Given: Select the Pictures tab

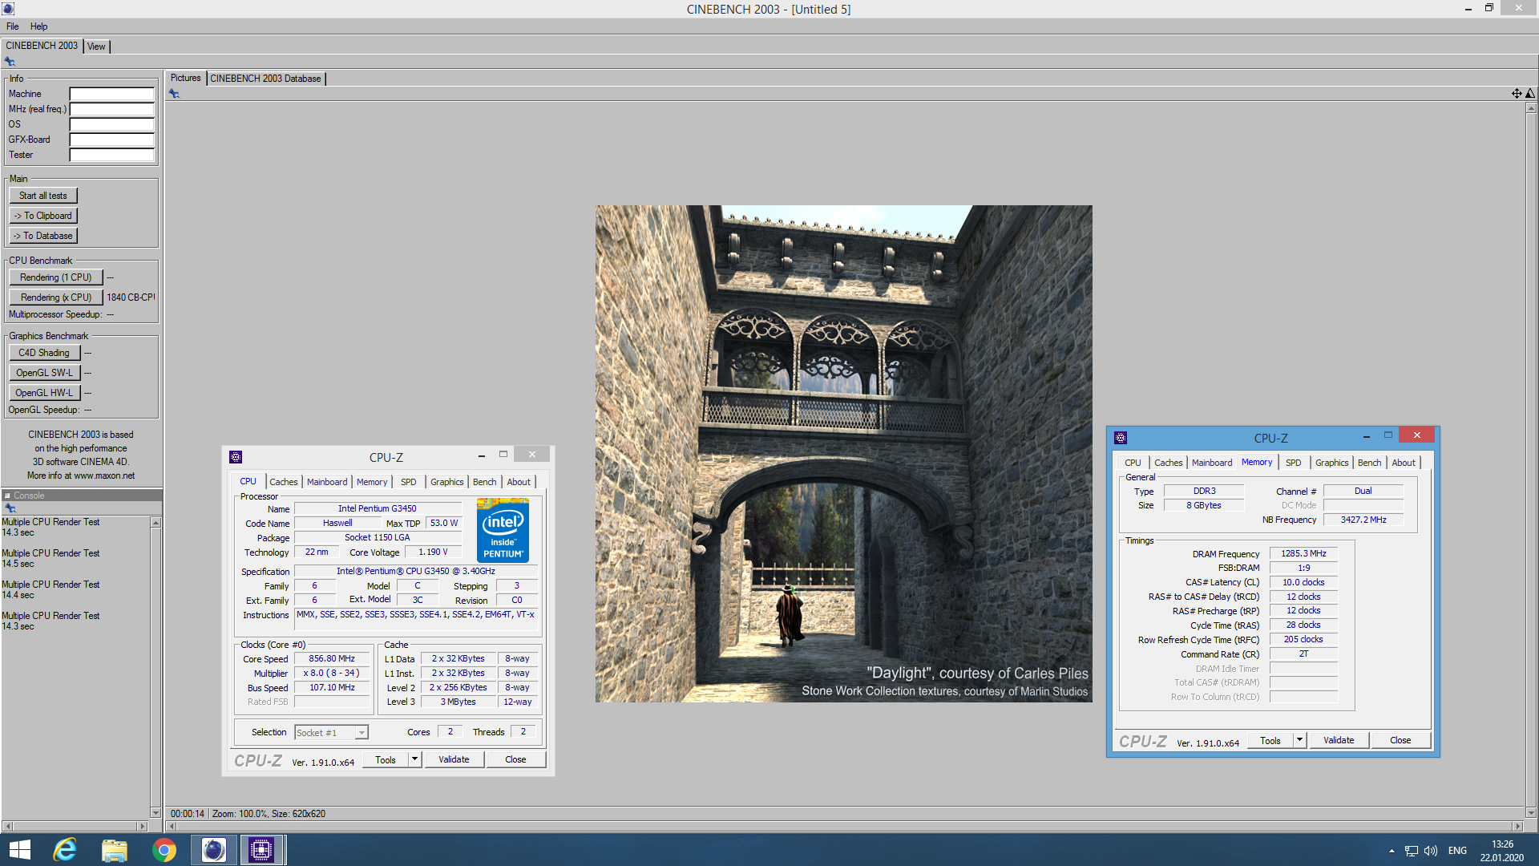Looking at the screenshot, I should [185, 78].
